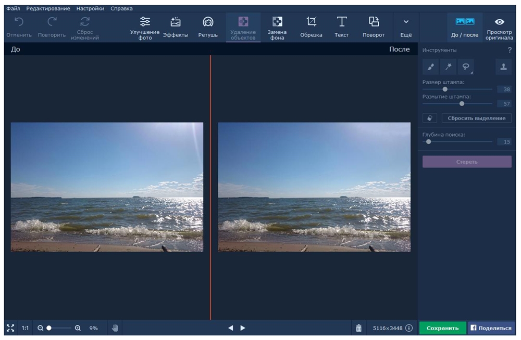Go to next photo arrow
The width and height of the screenshot is (521, 340).
point(243,328)
